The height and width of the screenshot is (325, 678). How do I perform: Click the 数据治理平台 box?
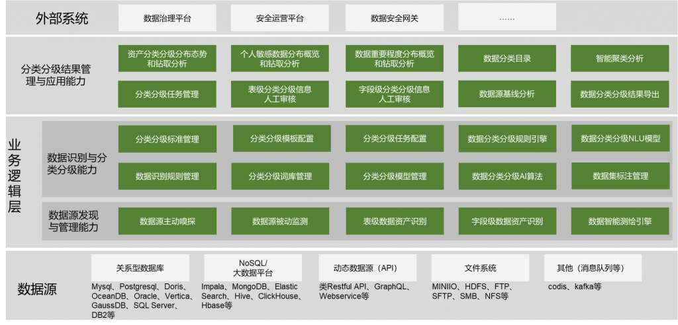coord(168,18)
